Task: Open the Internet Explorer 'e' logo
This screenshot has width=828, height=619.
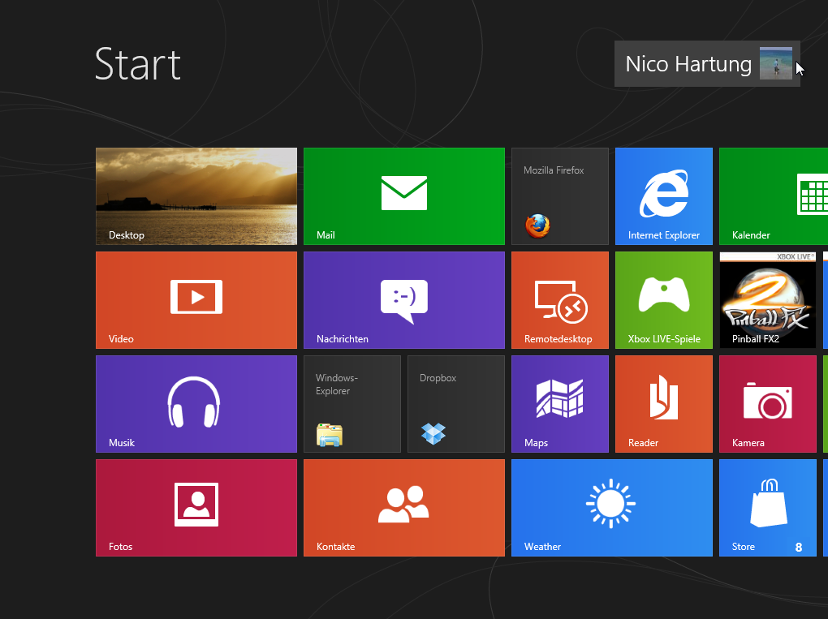Action: [x=664, y=193]
